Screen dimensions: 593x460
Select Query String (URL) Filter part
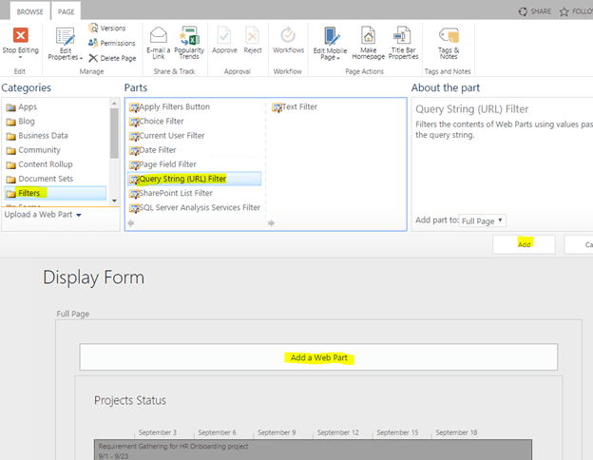[x=195, y=179]
